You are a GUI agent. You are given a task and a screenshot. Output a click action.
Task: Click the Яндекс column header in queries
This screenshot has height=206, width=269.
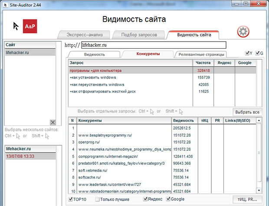coord(224,63)
